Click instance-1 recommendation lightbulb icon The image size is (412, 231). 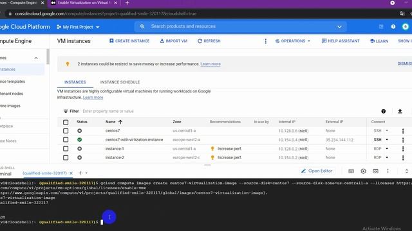(212, 149)
